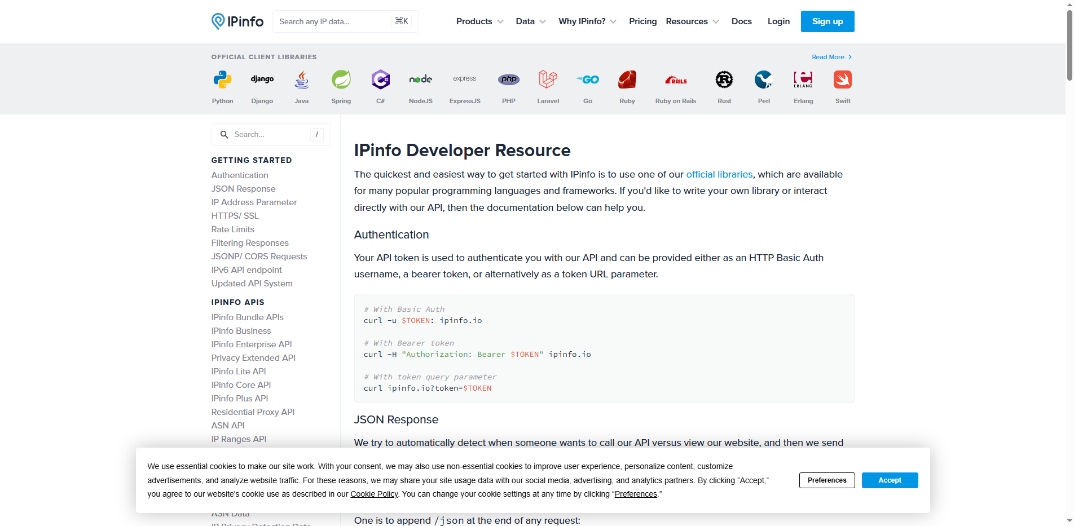This screenshot has width=1074, height=526.
Task: Click the IPinfo logo
Action: (x=237, y=21)
